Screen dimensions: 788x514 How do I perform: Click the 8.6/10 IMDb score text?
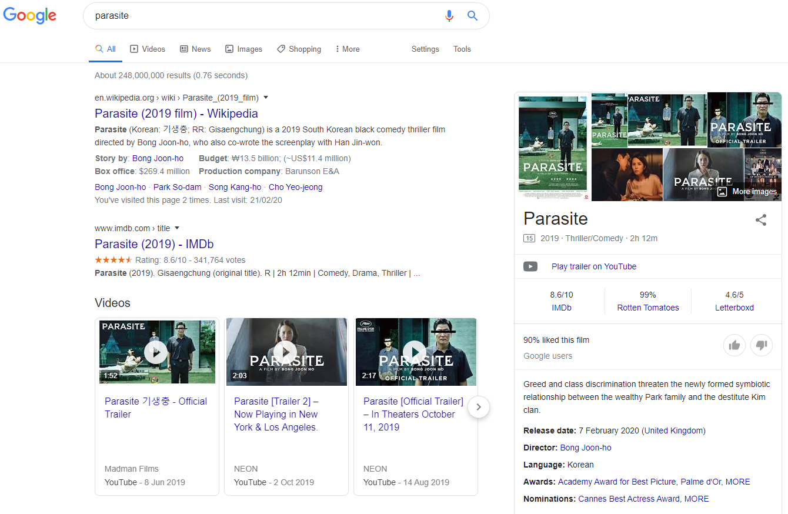coord(562,295)
